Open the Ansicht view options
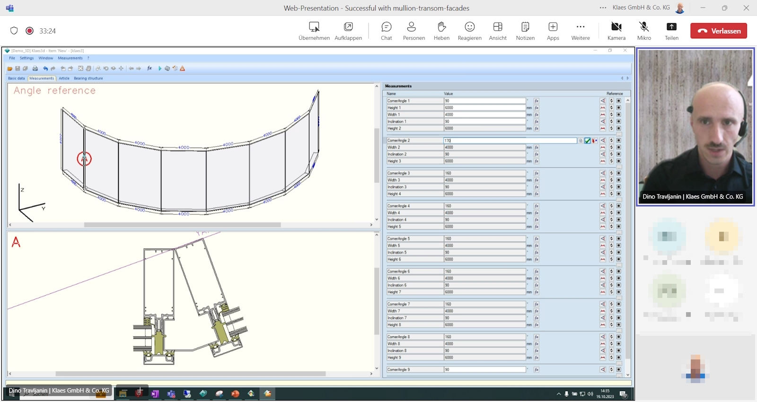The image size is (757, 402). pyautogui.click(x=498, y=31)
